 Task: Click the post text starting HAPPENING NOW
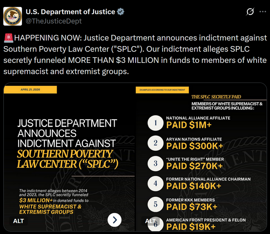pos(135,55)
